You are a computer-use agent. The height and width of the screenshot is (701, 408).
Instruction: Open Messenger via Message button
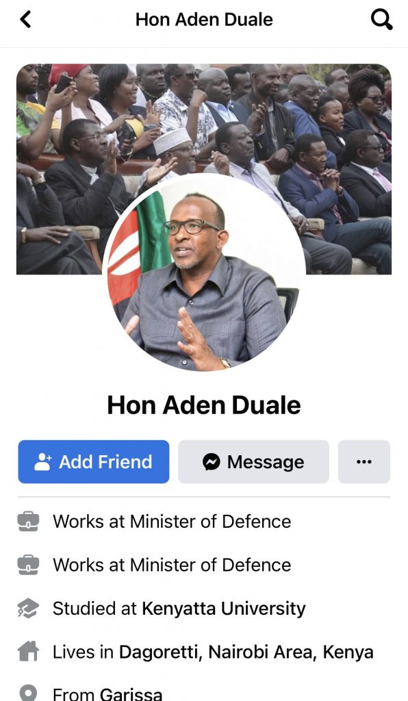pos(253,461)
